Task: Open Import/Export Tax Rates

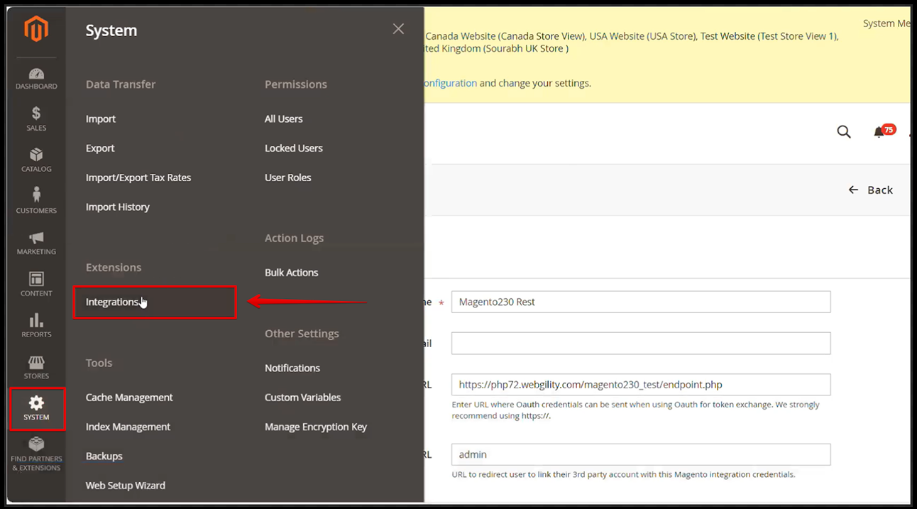Action: coord(138,177)
